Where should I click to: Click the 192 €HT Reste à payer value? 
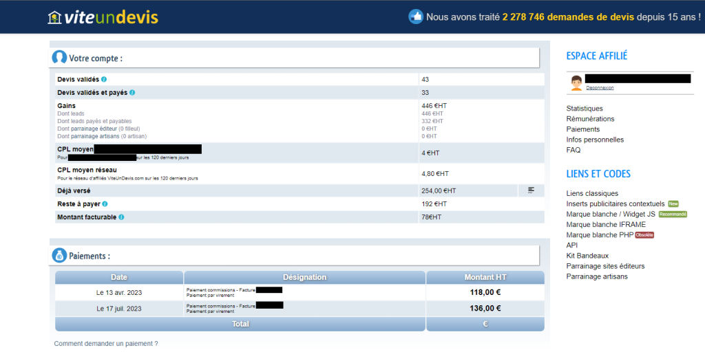434,203
